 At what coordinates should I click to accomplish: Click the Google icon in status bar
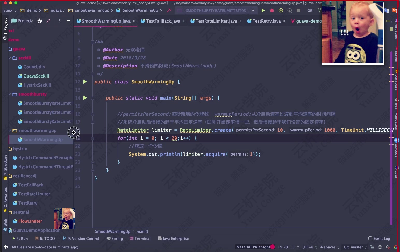(396, 247)
